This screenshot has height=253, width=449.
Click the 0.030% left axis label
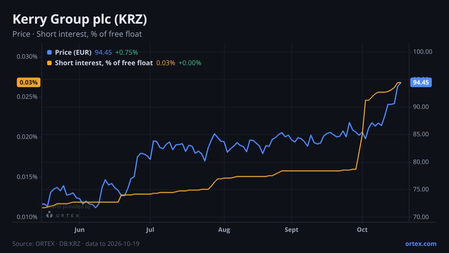pos(27,57)
